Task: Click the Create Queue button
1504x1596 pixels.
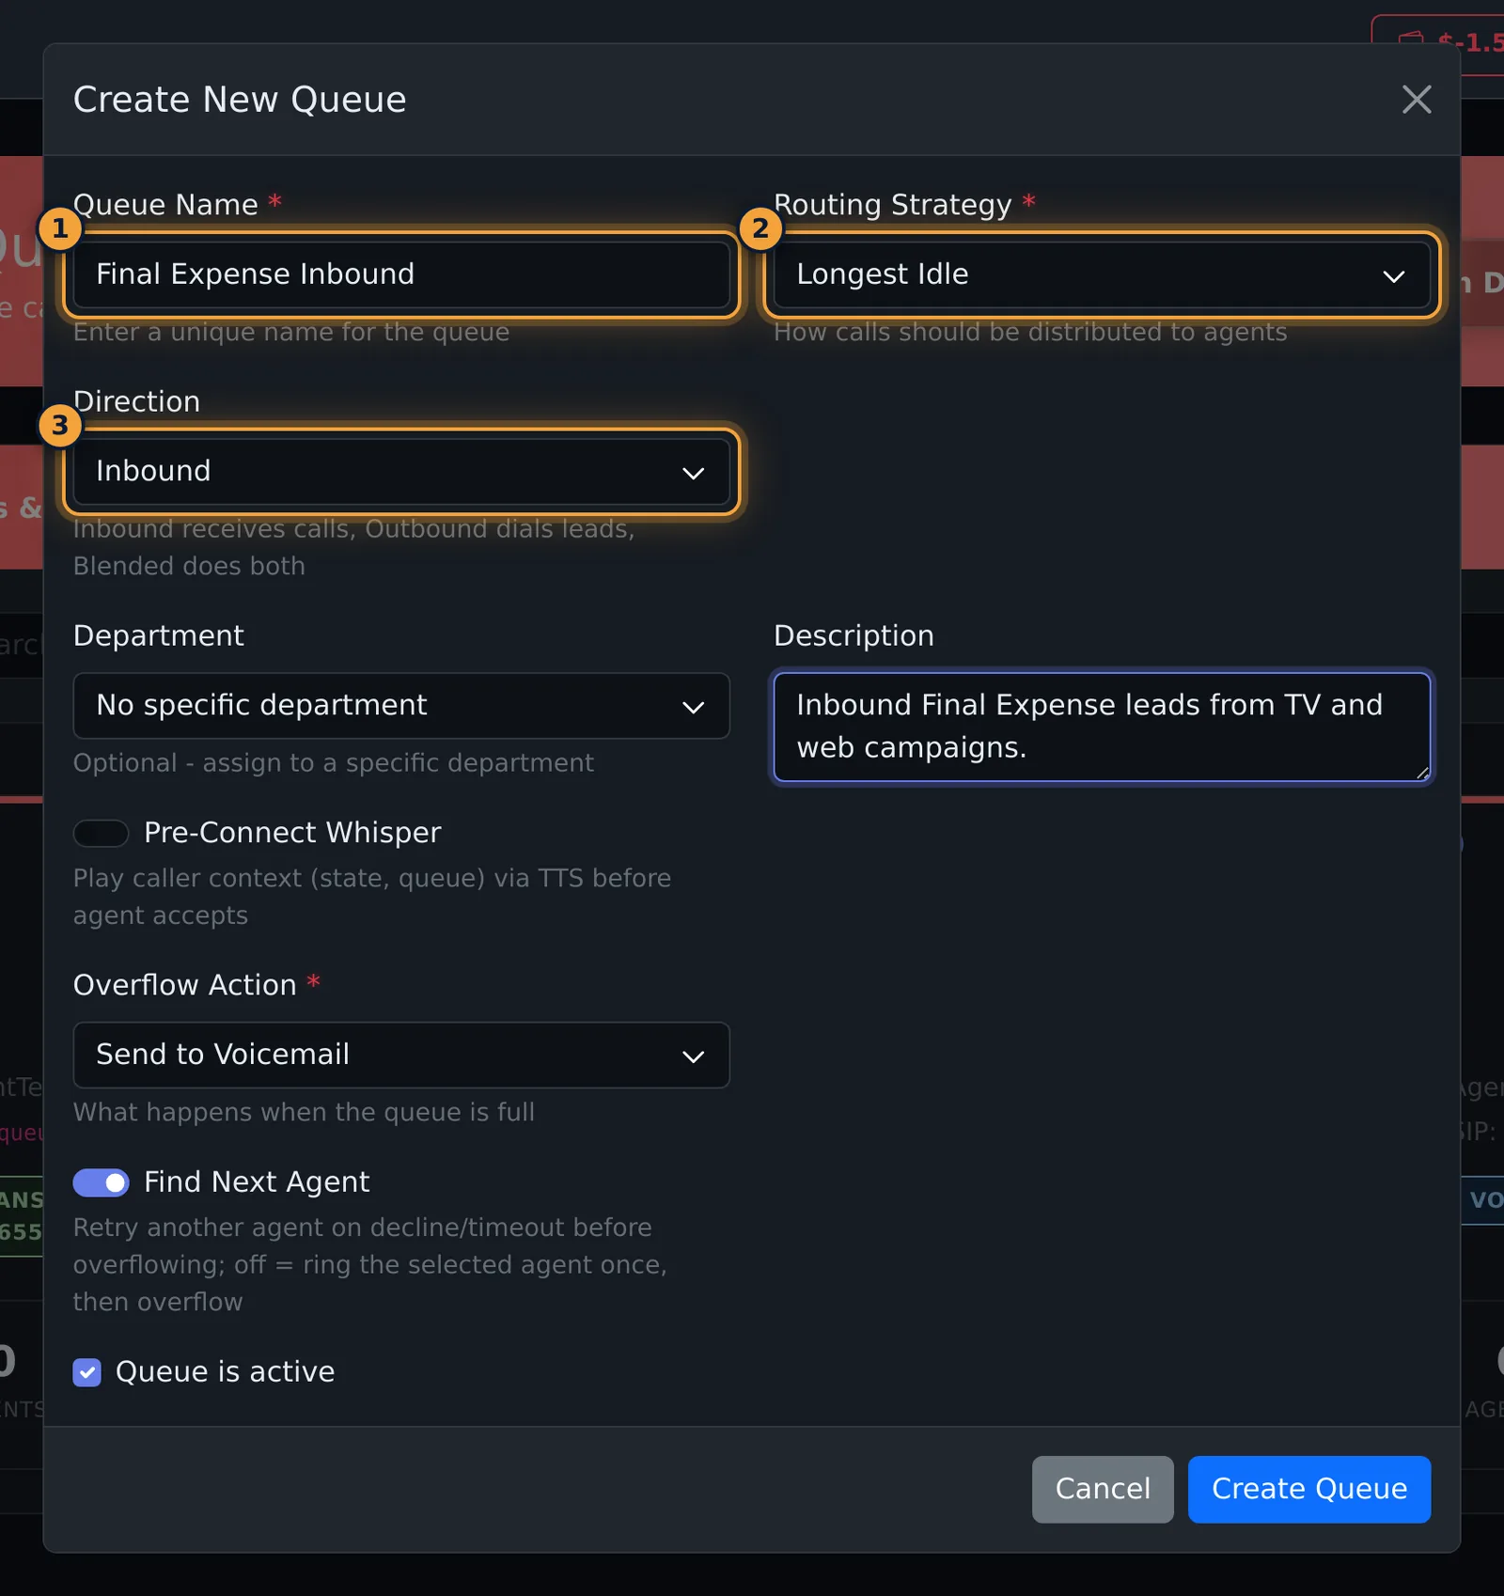Action: (1308, 1489)
